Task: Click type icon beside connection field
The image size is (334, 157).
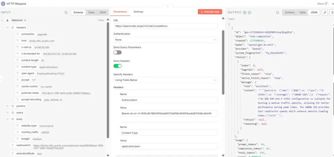Action: pos(18,34)
